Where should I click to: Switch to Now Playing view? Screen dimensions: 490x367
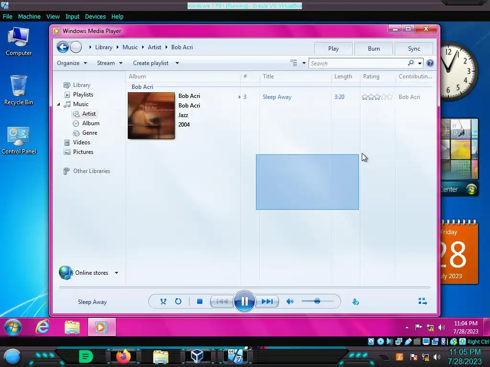click(423, 301)
